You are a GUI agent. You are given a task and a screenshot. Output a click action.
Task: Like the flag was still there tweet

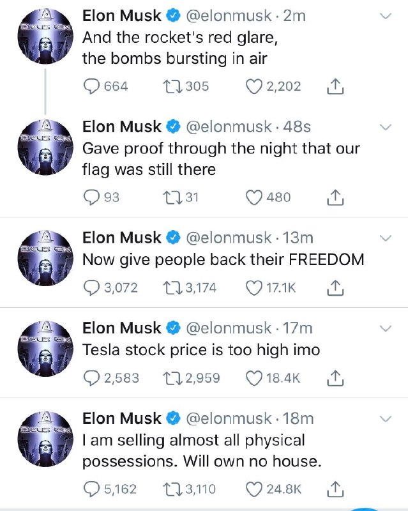tap(255, 197)
